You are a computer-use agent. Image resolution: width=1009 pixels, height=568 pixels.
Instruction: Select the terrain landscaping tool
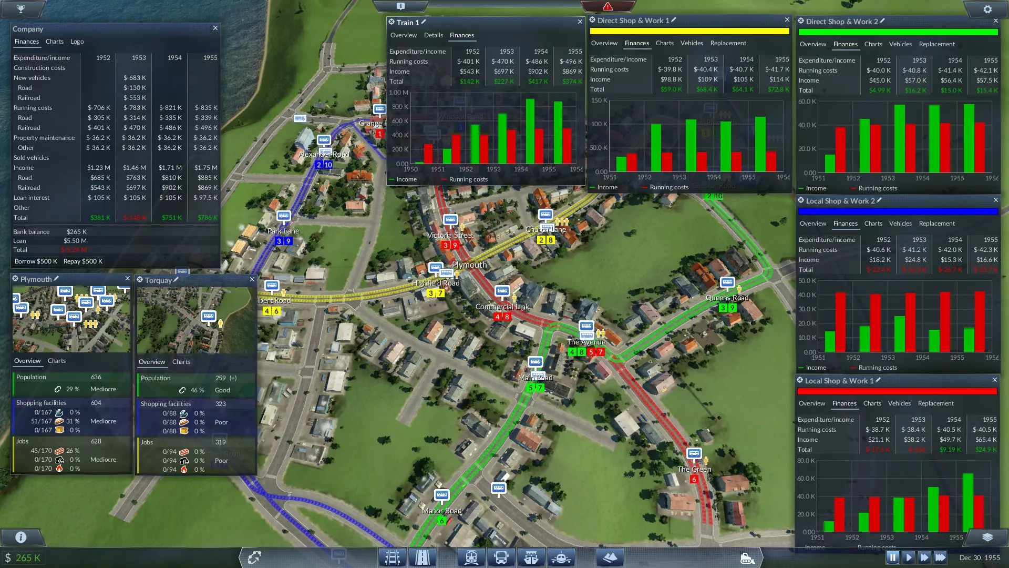coord(610,557)
